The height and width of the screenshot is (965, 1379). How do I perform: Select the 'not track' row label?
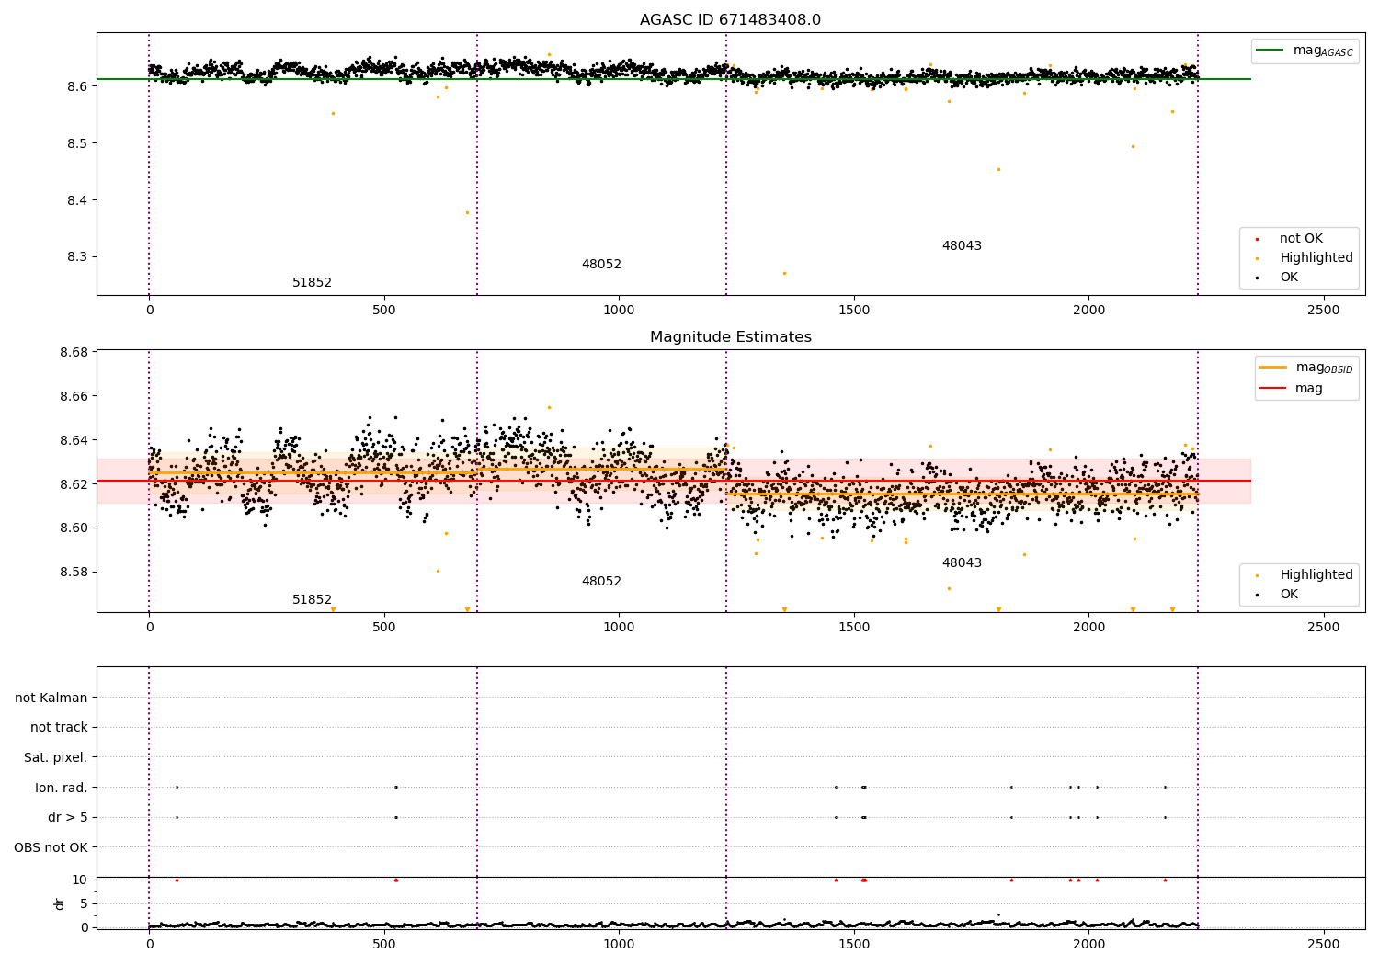(x=59, y=728)
